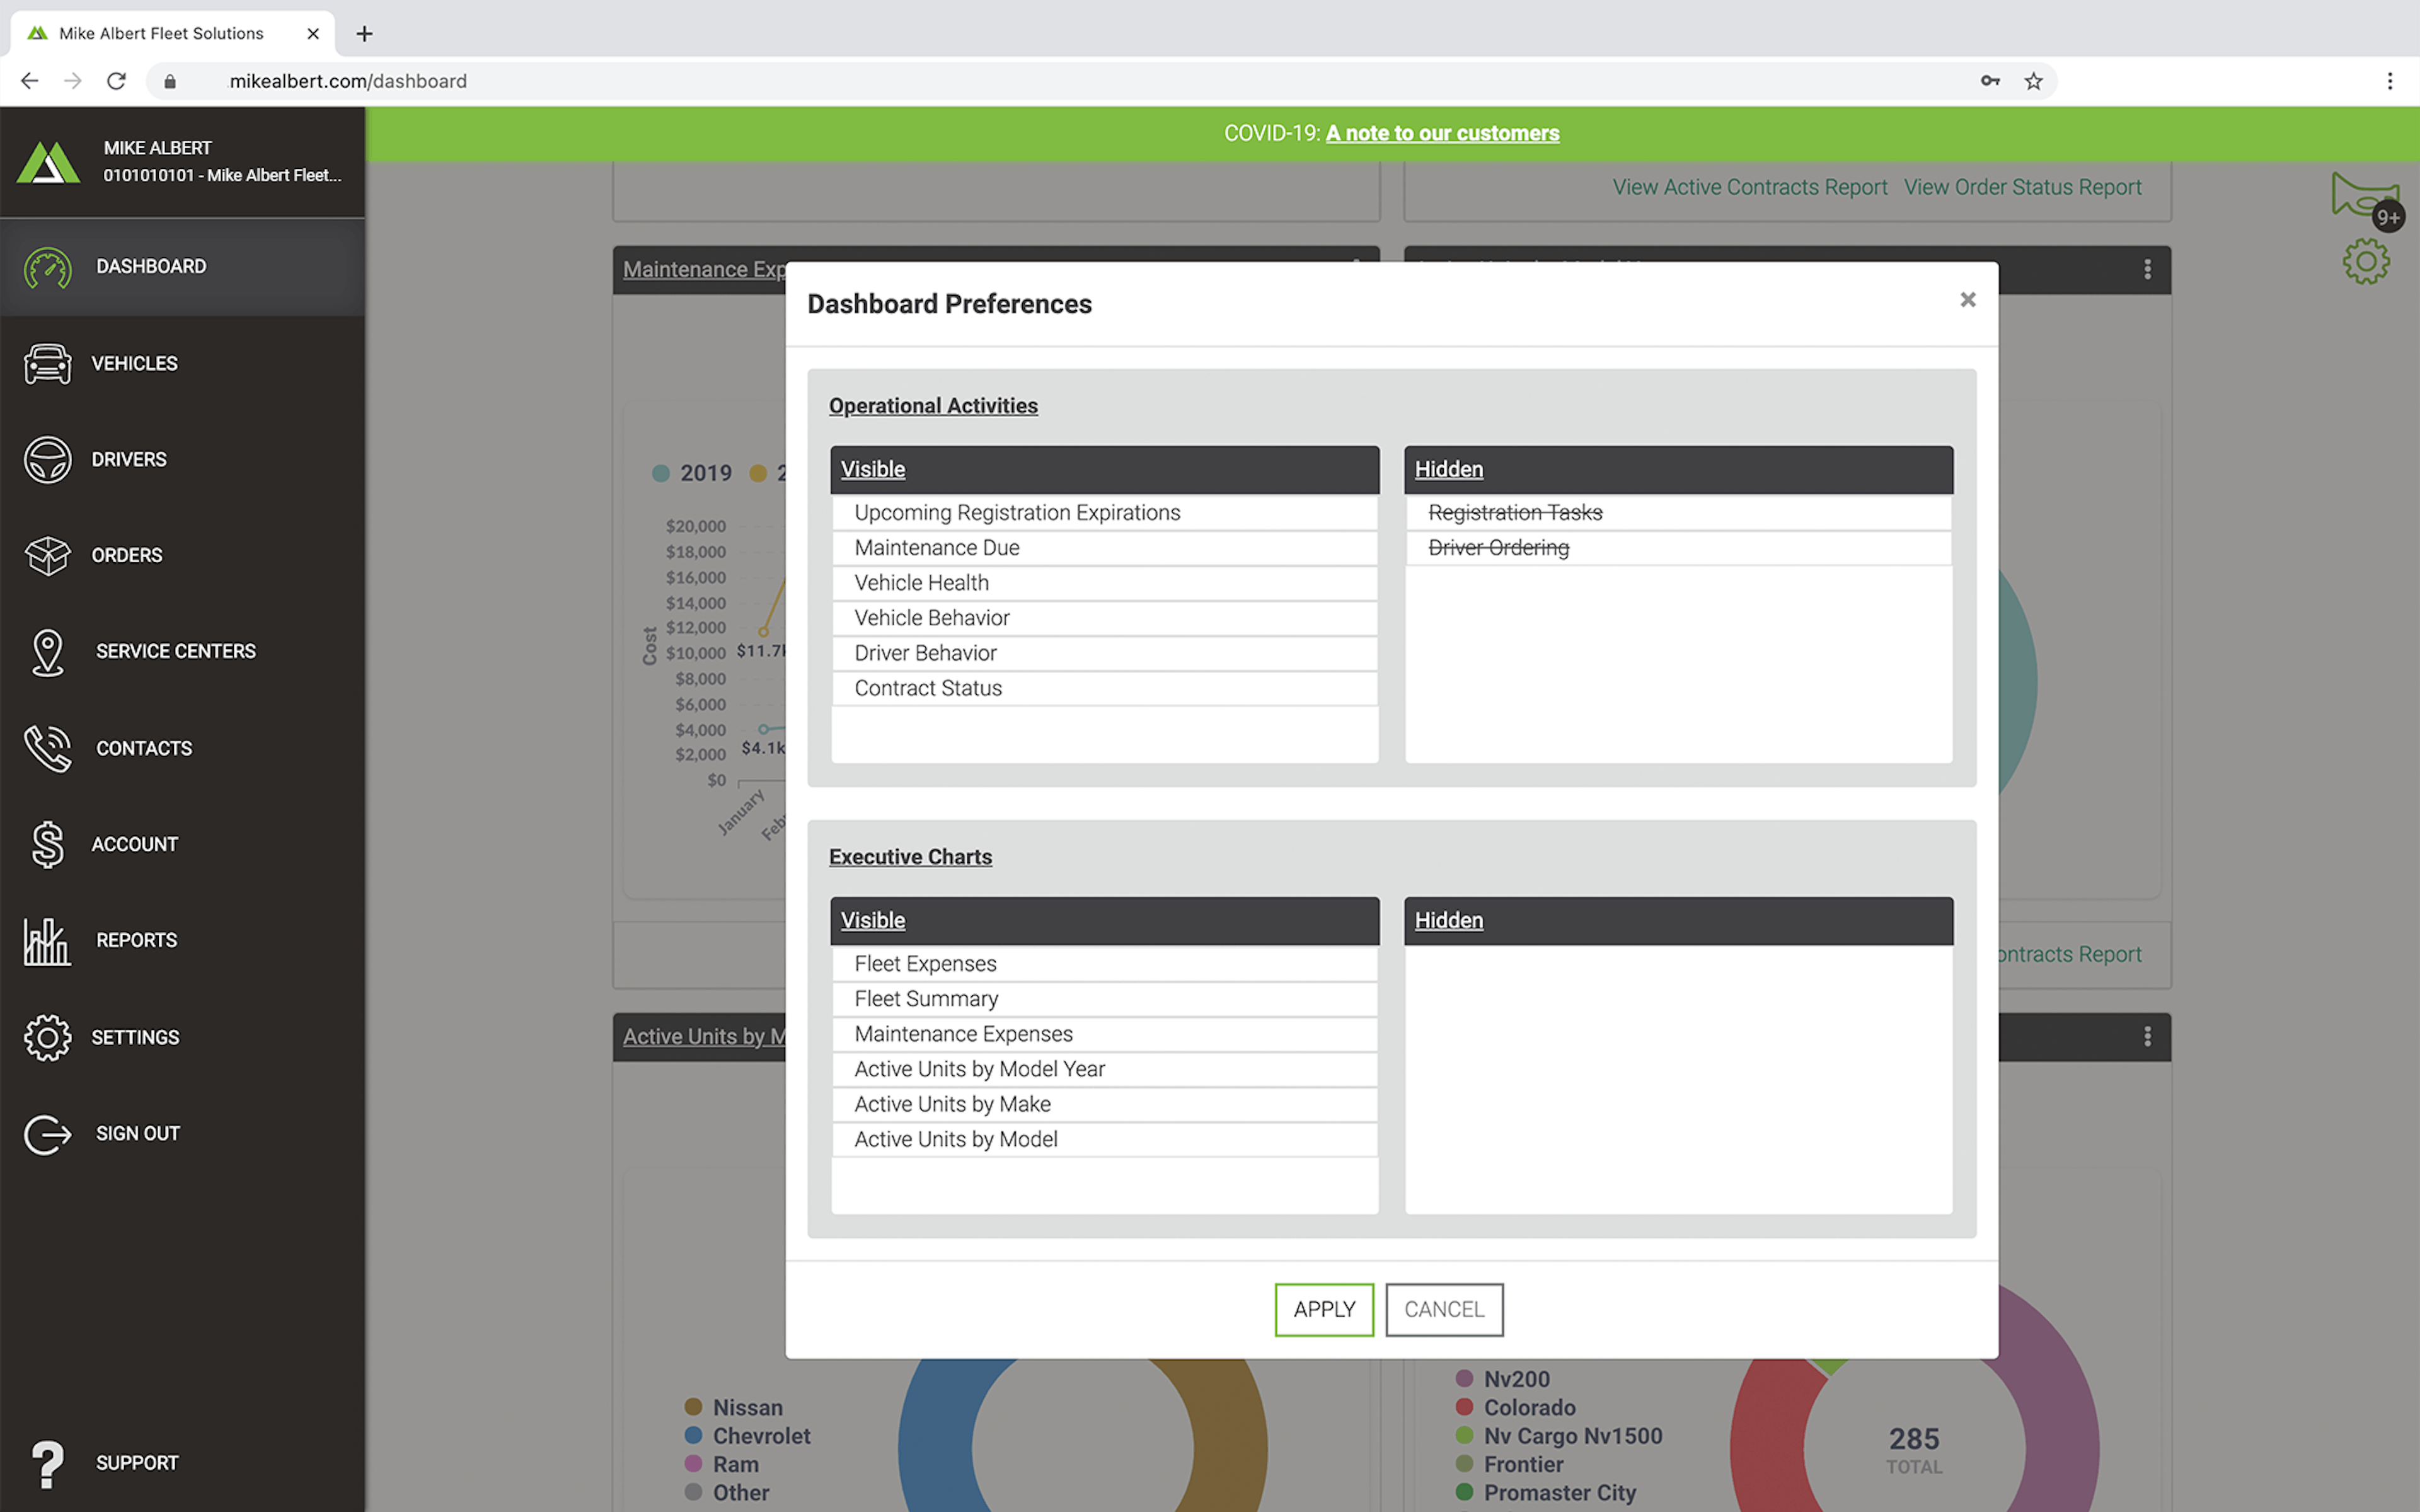Click the Vehicles car icon in sidebar
Viewport: 2420px width, 1512px height.
click(47, 363)
